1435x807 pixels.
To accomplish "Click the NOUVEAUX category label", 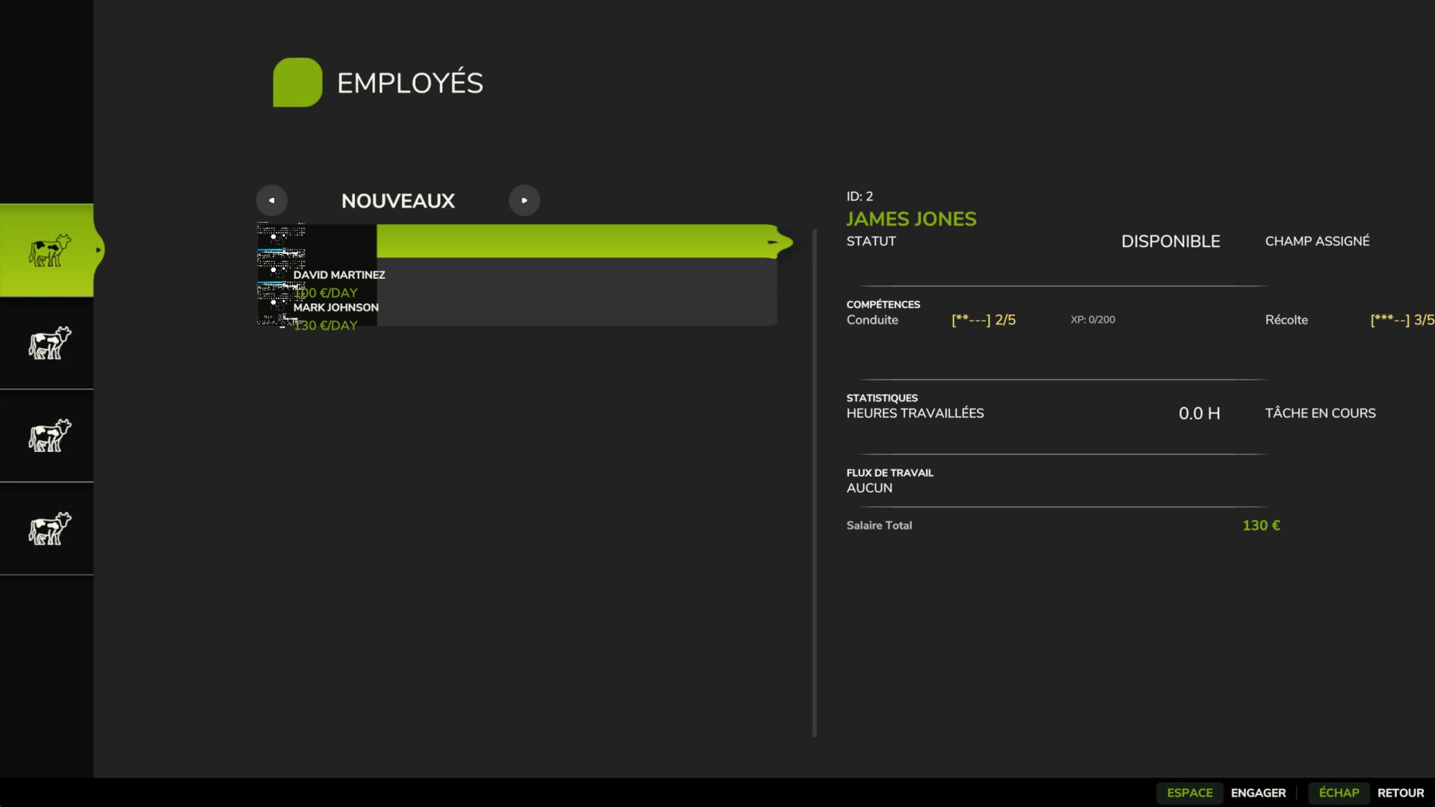I will [398, 200].
